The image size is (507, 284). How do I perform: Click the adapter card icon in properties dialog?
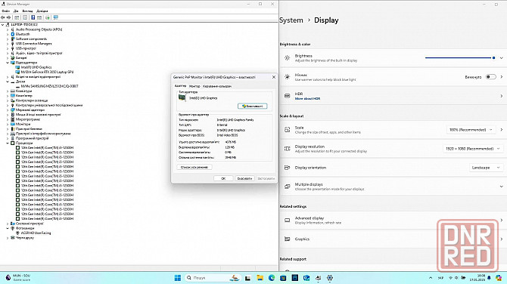182,97
